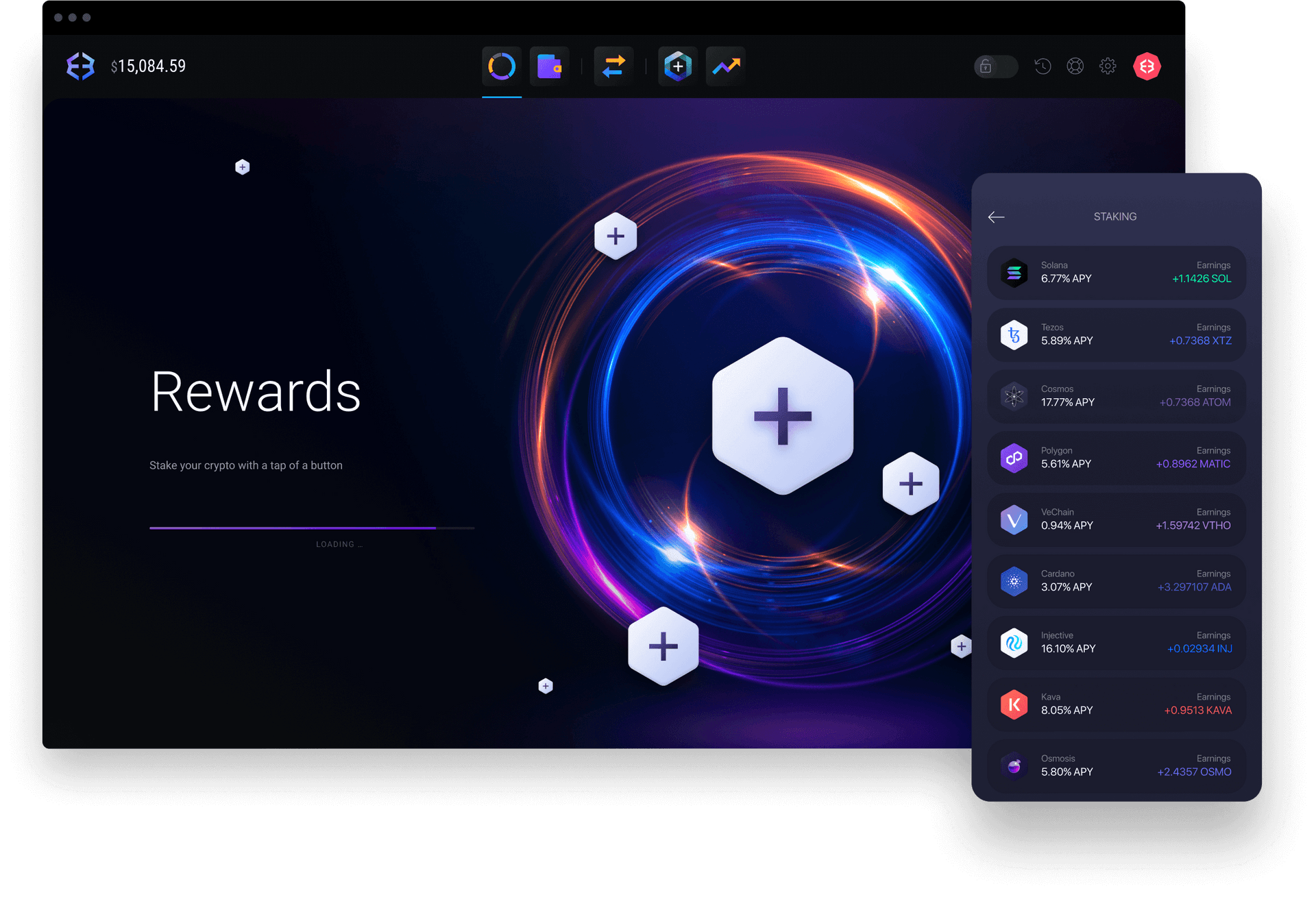Open the hexagon plus Apps icon

tap(678, 66)
